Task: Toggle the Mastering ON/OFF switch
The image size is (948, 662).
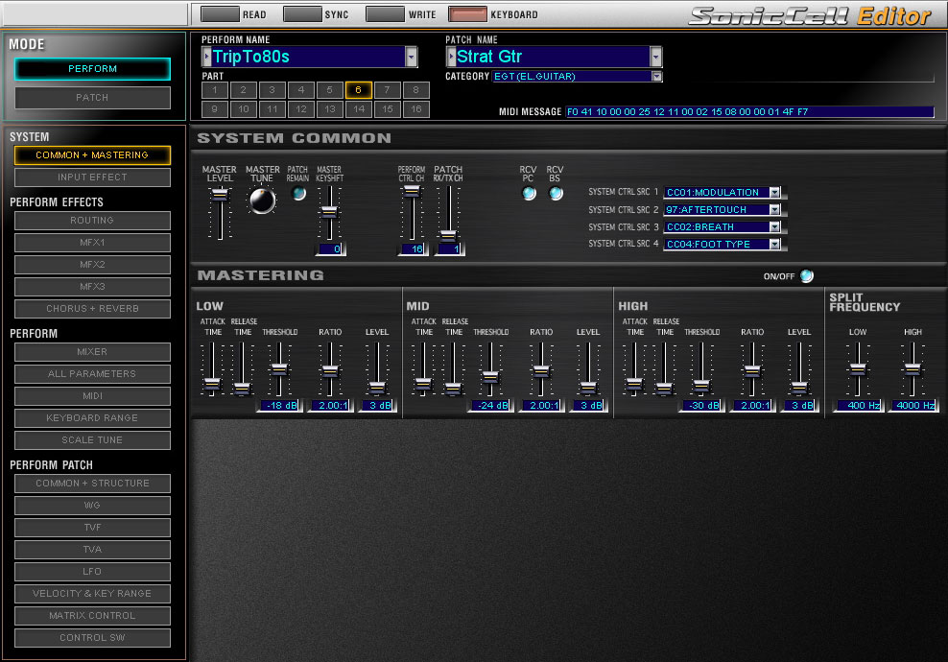Action: tap(807, 276)
